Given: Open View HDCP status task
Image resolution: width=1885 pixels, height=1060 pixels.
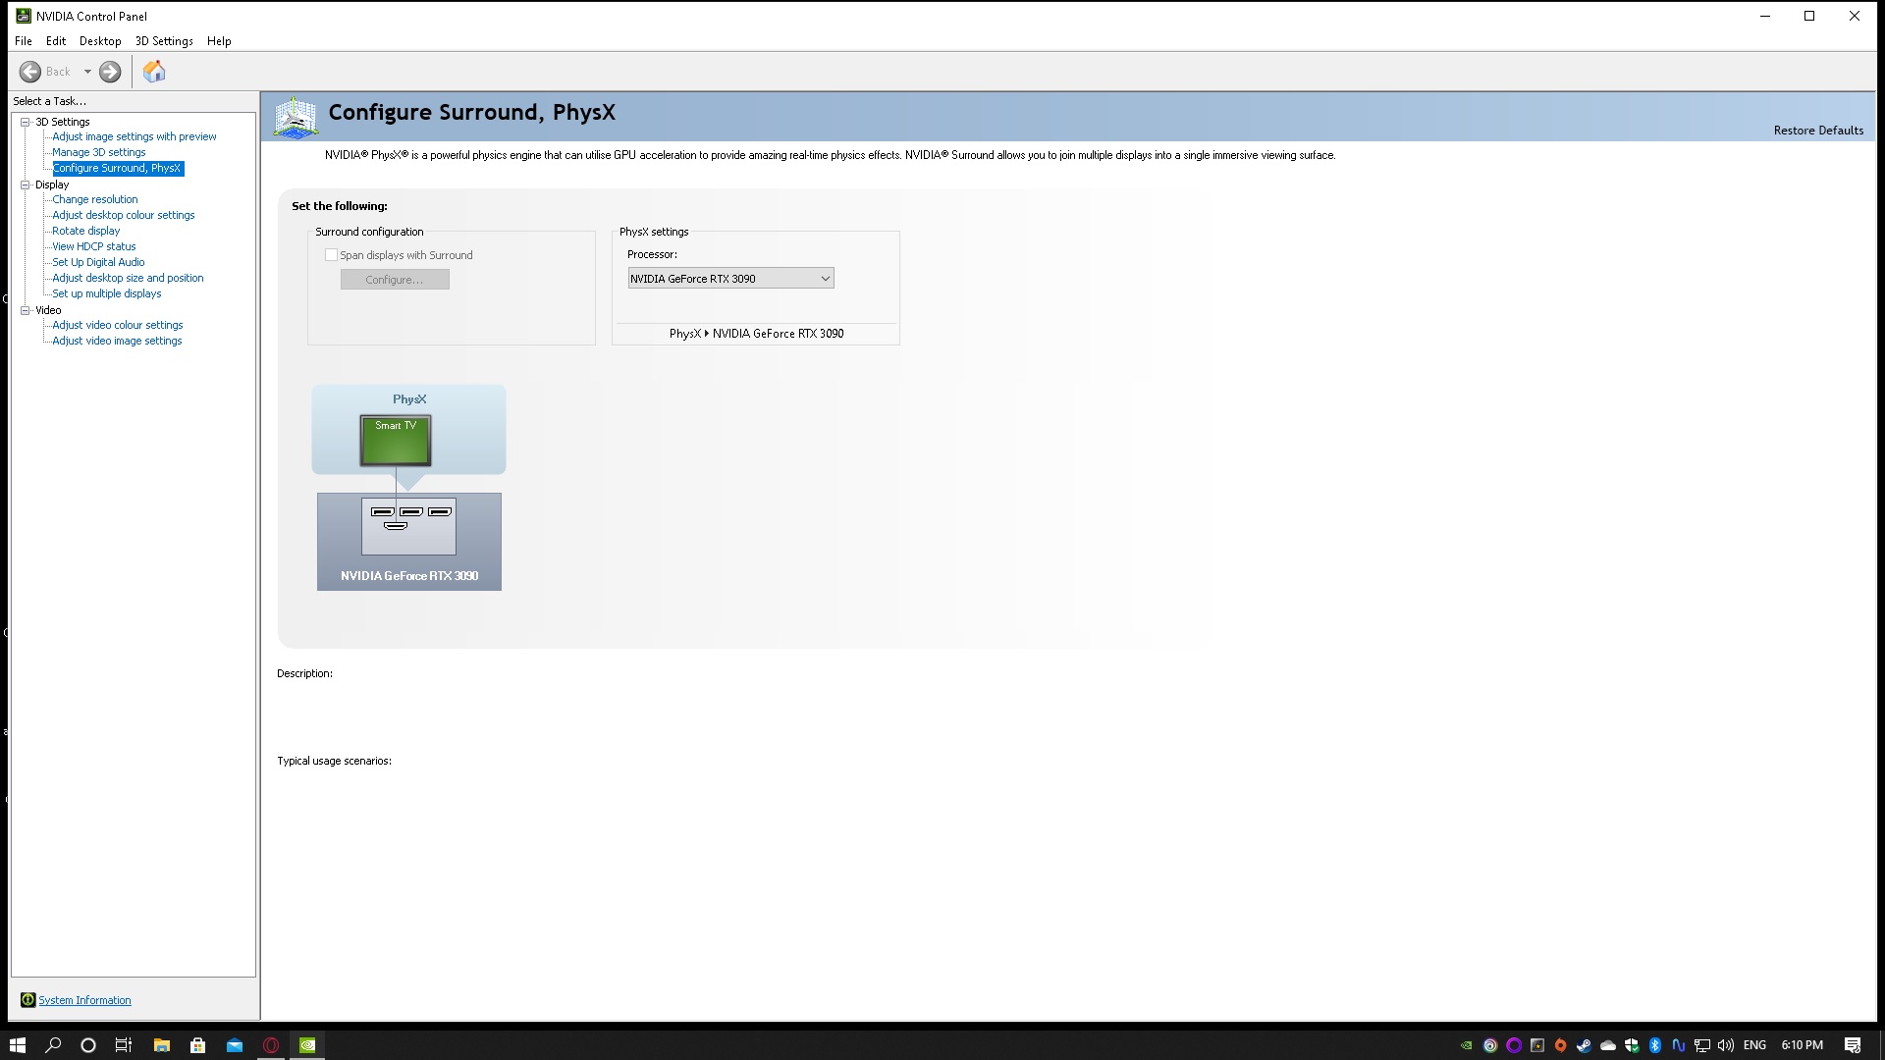Looking at the screenshot, I should coord(94,246).
